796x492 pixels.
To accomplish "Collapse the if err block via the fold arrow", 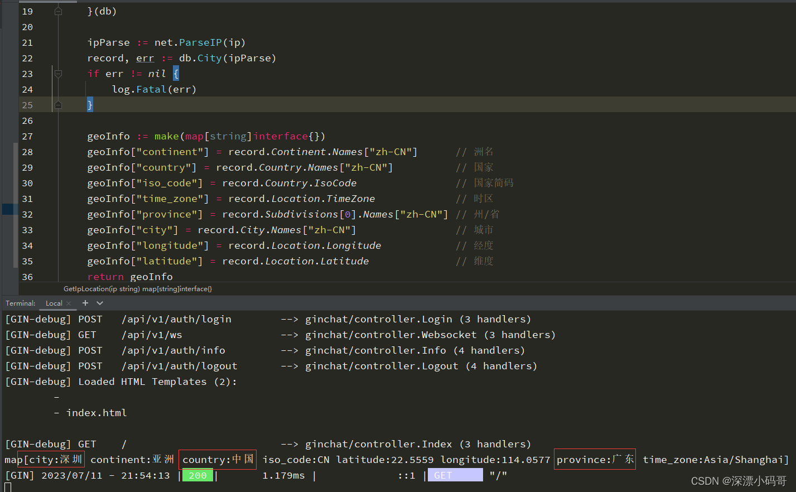I will point(58,73).
